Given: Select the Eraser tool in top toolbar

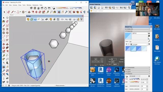Looking at the screenshot, I should tap(8, 12).
